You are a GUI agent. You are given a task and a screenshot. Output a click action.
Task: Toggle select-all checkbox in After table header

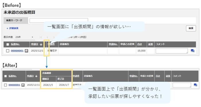coord(5,76)
